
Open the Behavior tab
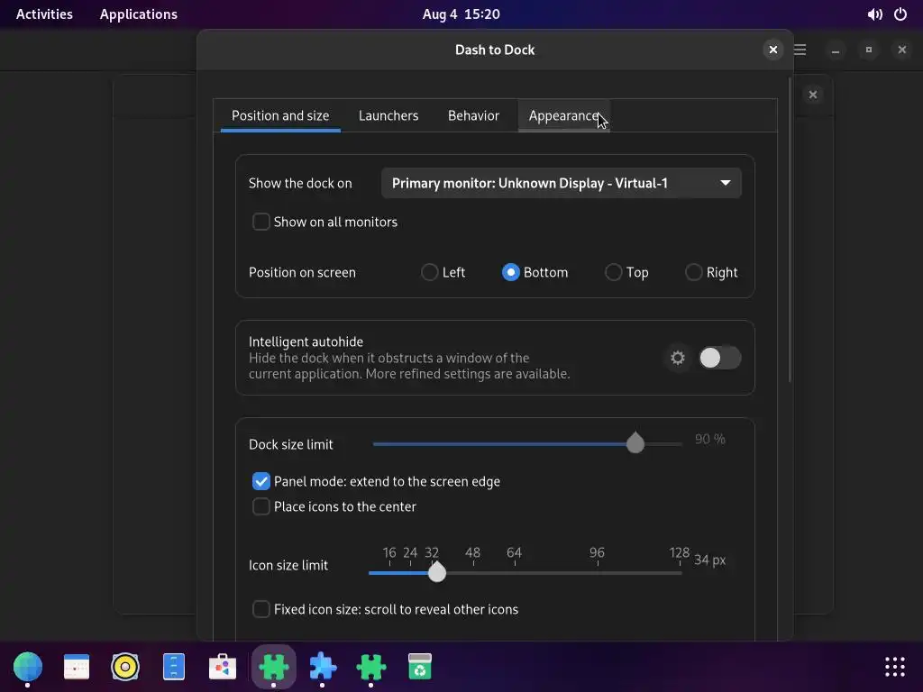click(x=473, y=116)
